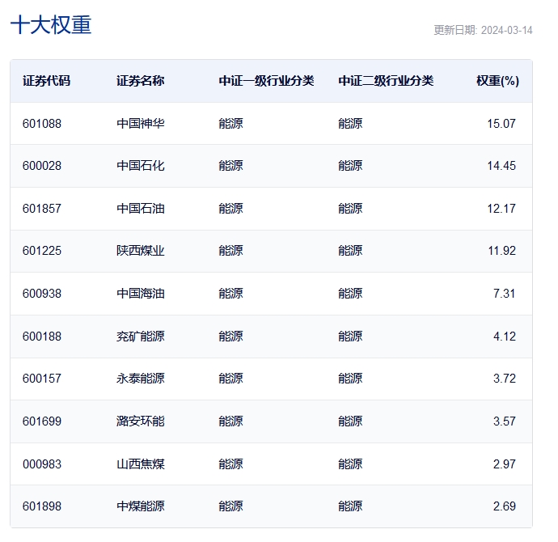Click second-level industry 能源 in 中国神华 row
Viewport: 558px width, 542px height.
click(350, 124)
